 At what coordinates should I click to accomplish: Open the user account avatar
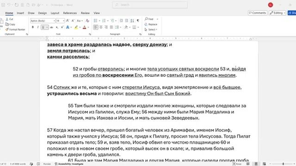270,5
